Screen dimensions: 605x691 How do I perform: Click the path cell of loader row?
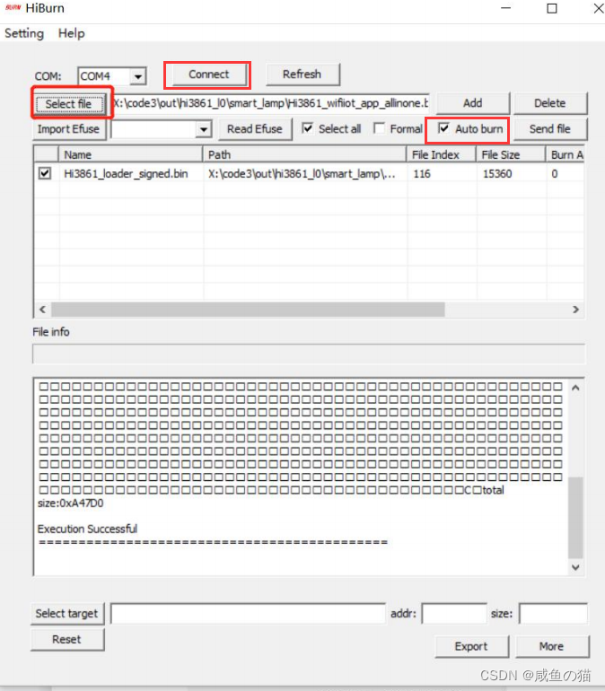(302, 173)
